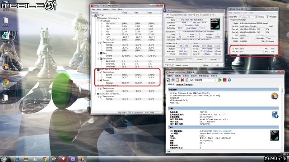289x162 pixels.
Task: Open the File menu in Core Temp
Action: (231, 13)
